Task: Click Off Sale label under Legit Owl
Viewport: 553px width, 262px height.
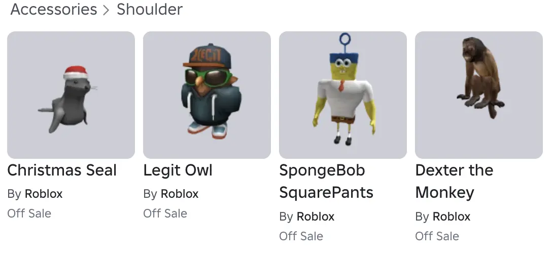Action: click(165, 213)
